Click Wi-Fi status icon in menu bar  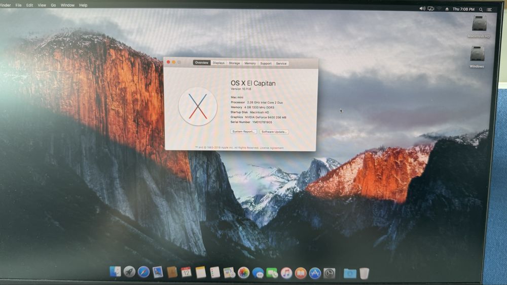439,9
